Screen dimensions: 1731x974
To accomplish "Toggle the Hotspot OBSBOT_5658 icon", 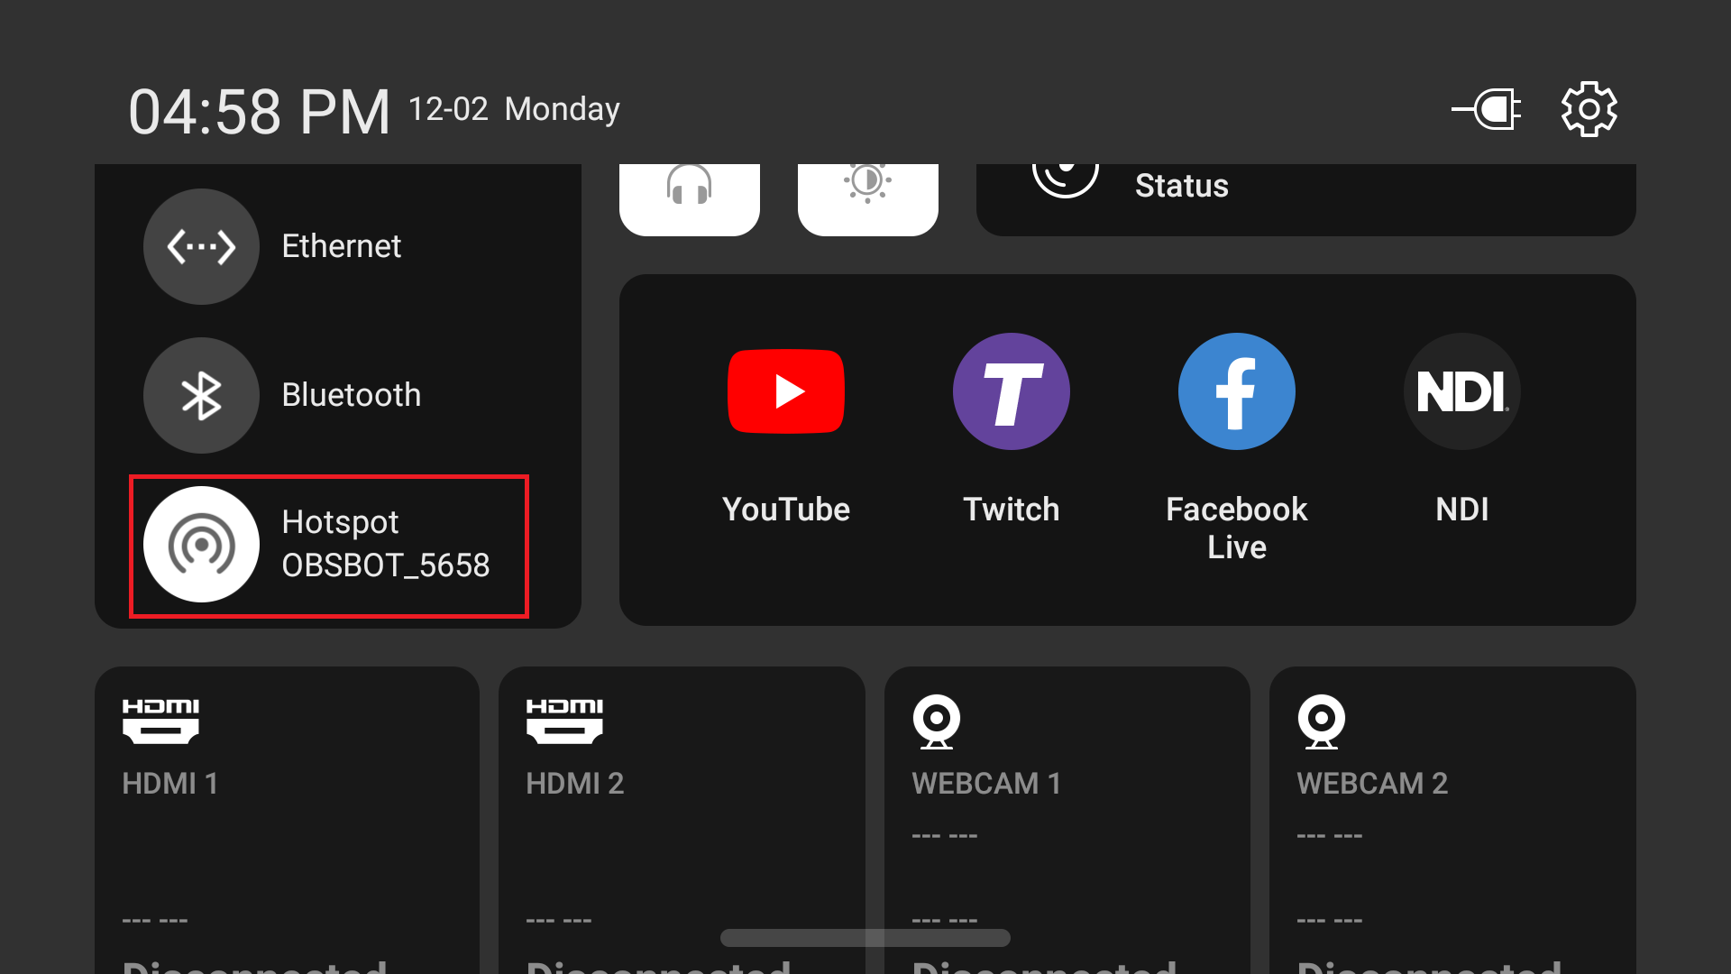I will (201, 544).
